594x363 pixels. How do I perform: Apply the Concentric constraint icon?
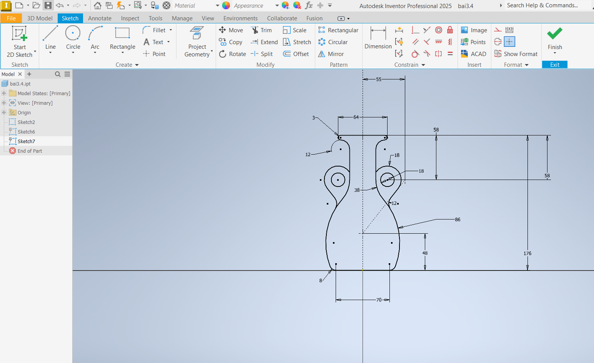click(439, 30)
